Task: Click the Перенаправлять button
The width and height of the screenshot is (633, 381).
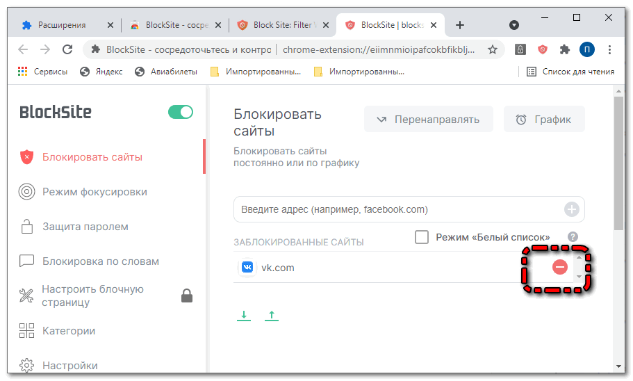Action: coord(428,119)
